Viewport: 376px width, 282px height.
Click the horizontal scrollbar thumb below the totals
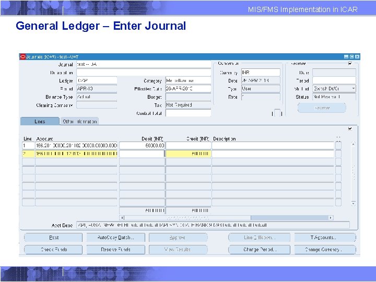(187, 218)
